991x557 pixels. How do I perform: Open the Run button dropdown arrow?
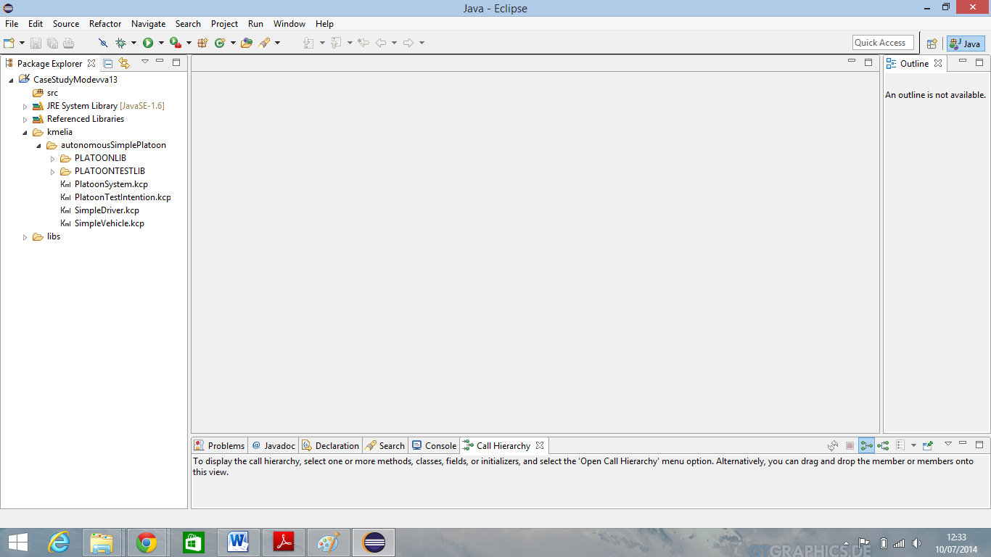click(161, 43)
